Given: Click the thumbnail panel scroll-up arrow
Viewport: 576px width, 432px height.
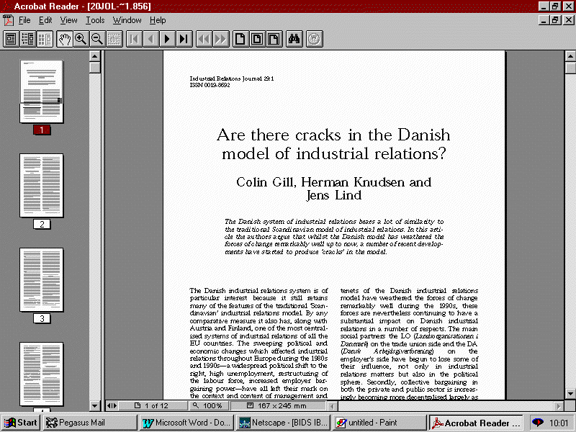Looking at the screenshot, I should (95, 56).
